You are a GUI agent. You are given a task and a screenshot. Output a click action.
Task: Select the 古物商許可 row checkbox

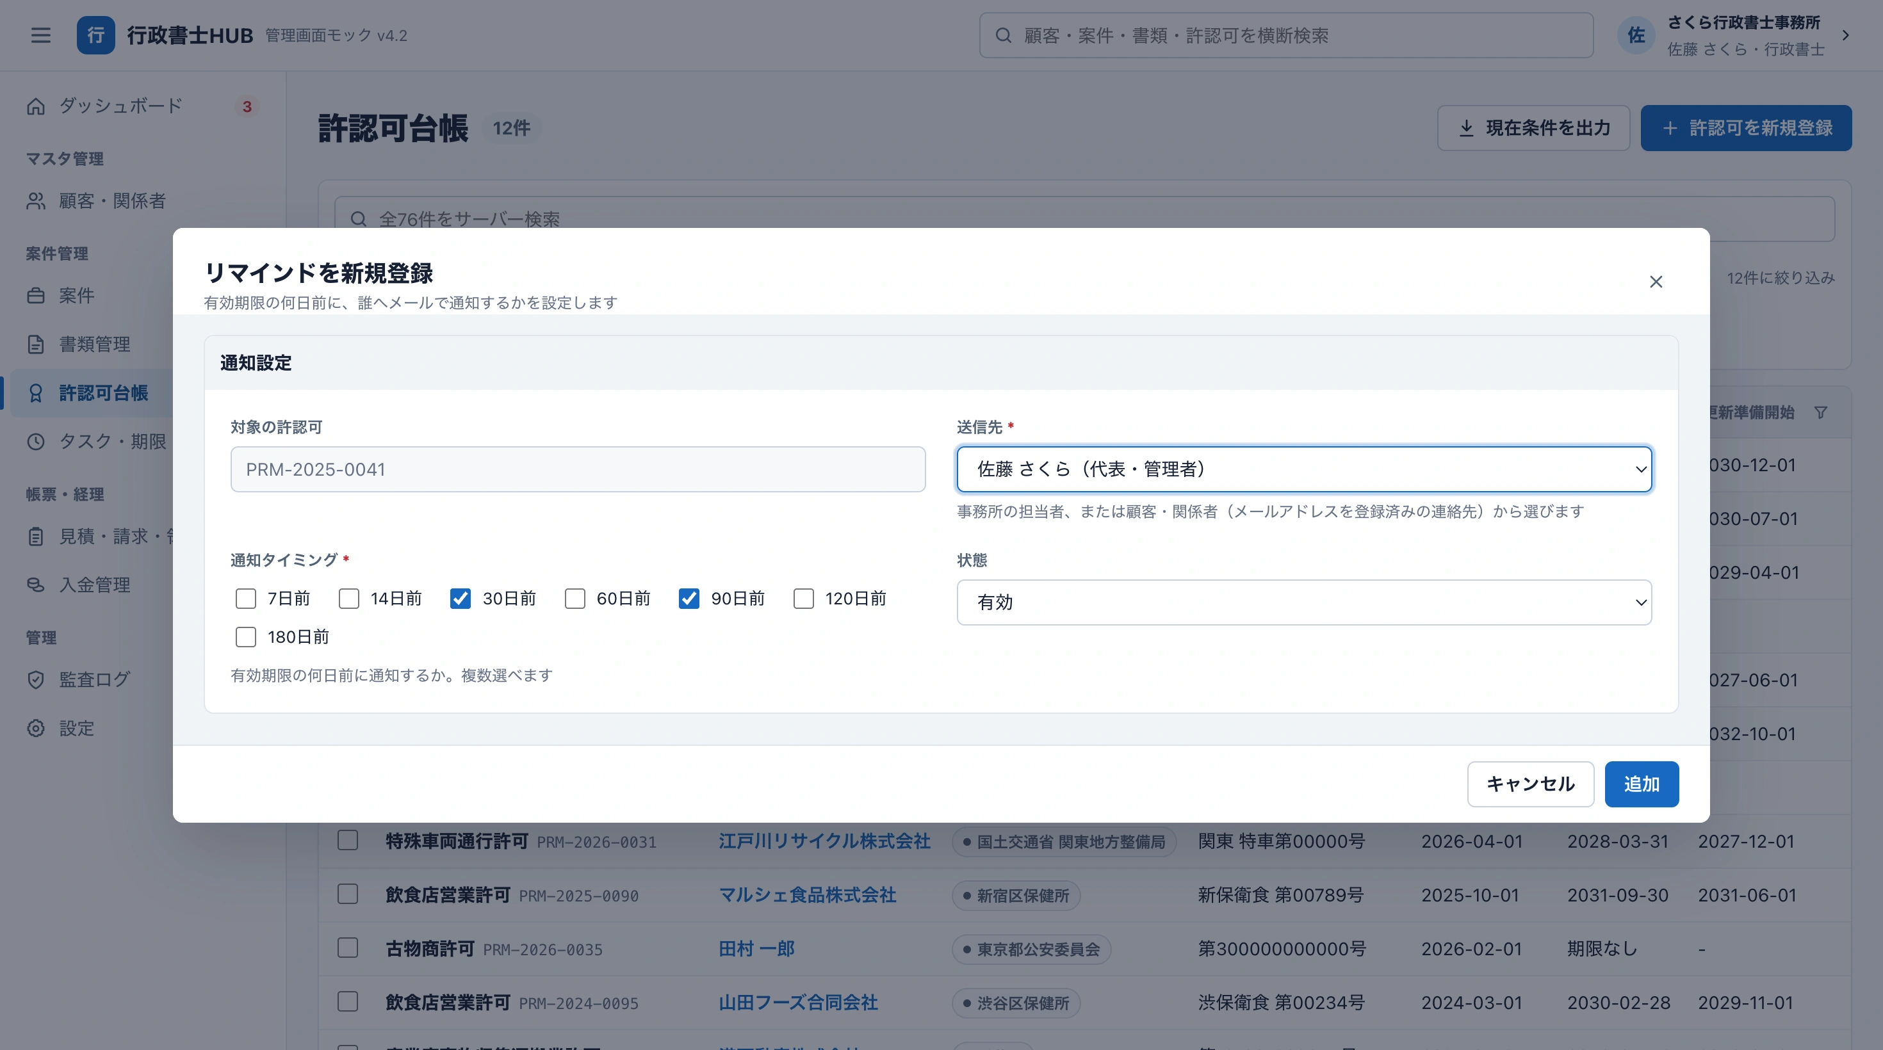pos(348,948)
